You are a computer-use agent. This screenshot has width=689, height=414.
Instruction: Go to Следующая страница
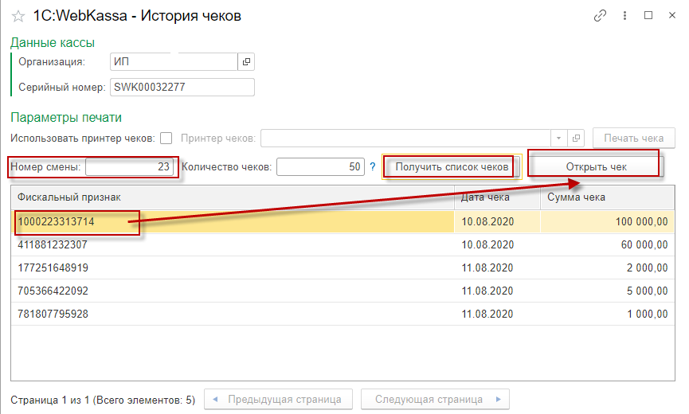[435, 400]
